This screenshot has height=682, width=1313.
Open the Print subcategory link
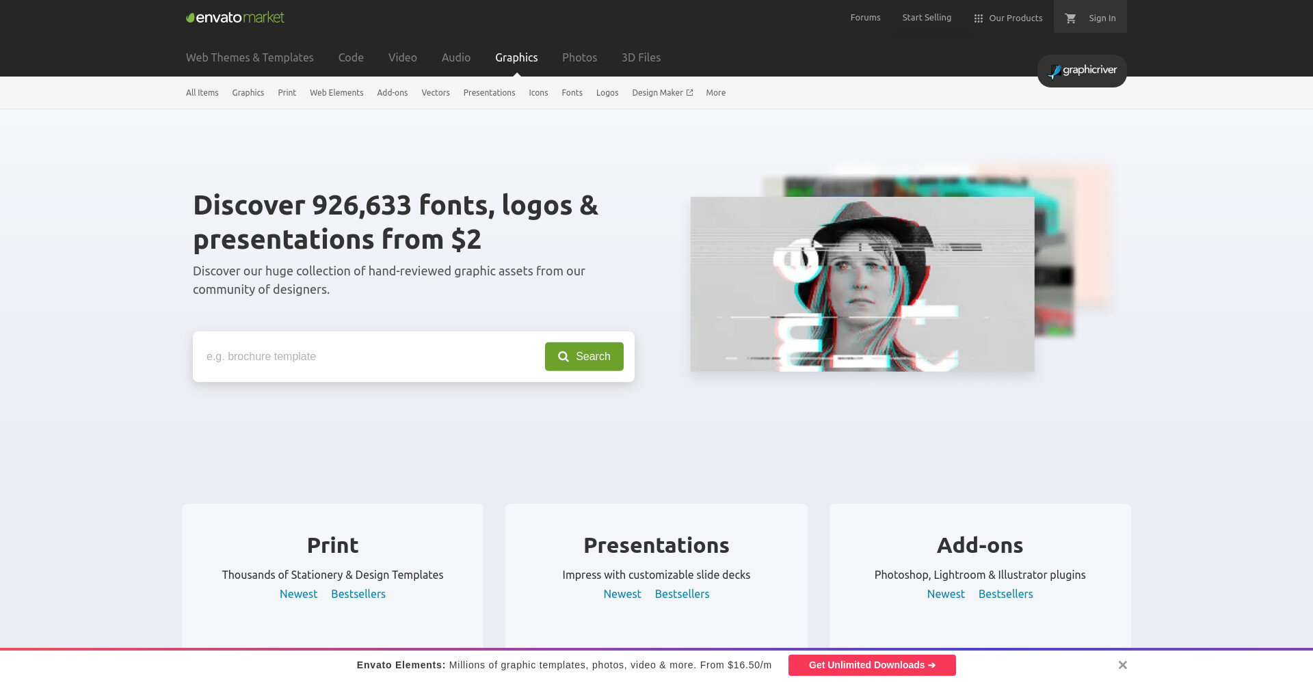(x=287, y=93)
